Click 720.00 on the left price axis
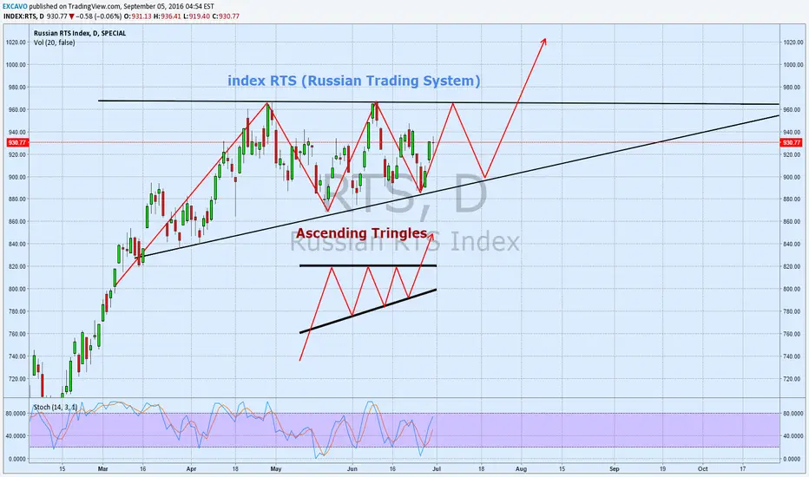809x477 pixels. click(17, 379)
